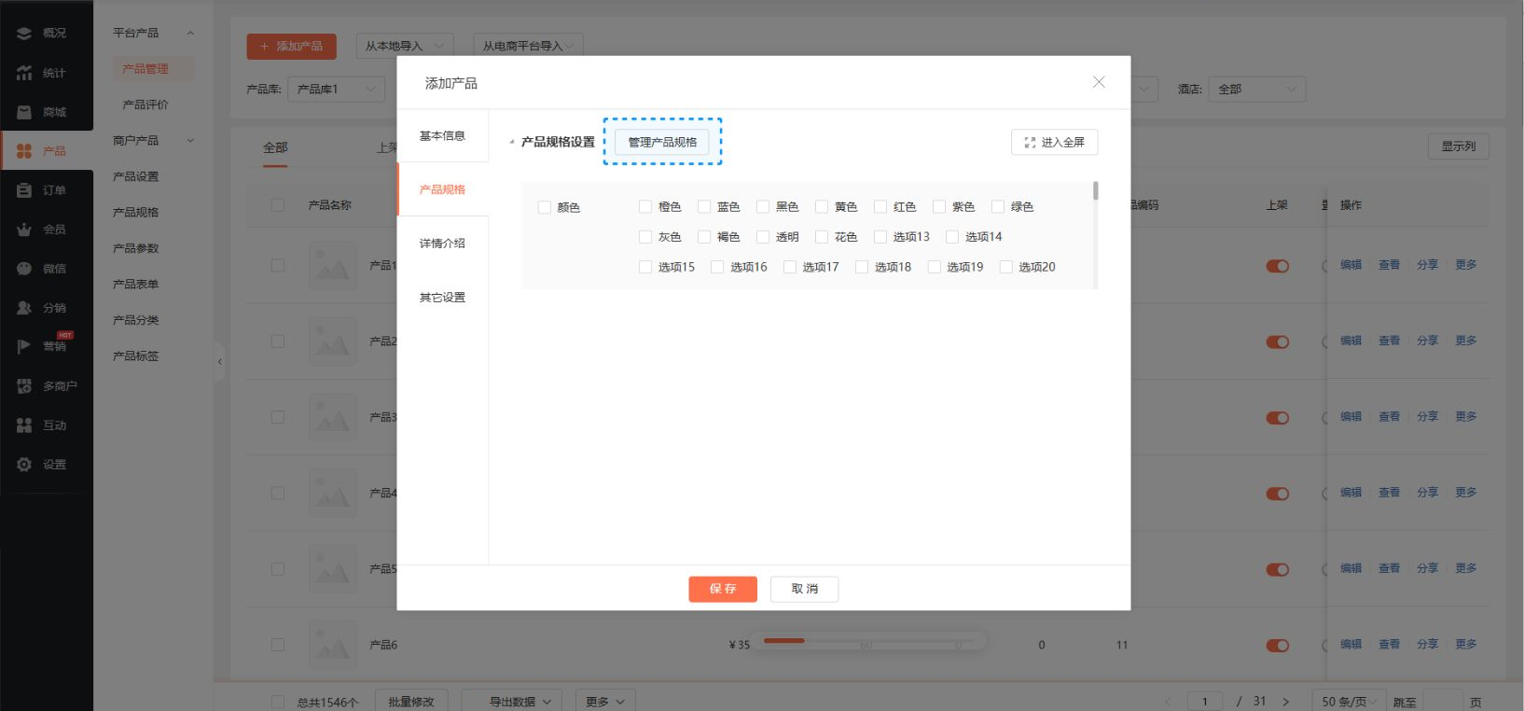Open the 商城 mall sidebar icon

coord(24,112)
